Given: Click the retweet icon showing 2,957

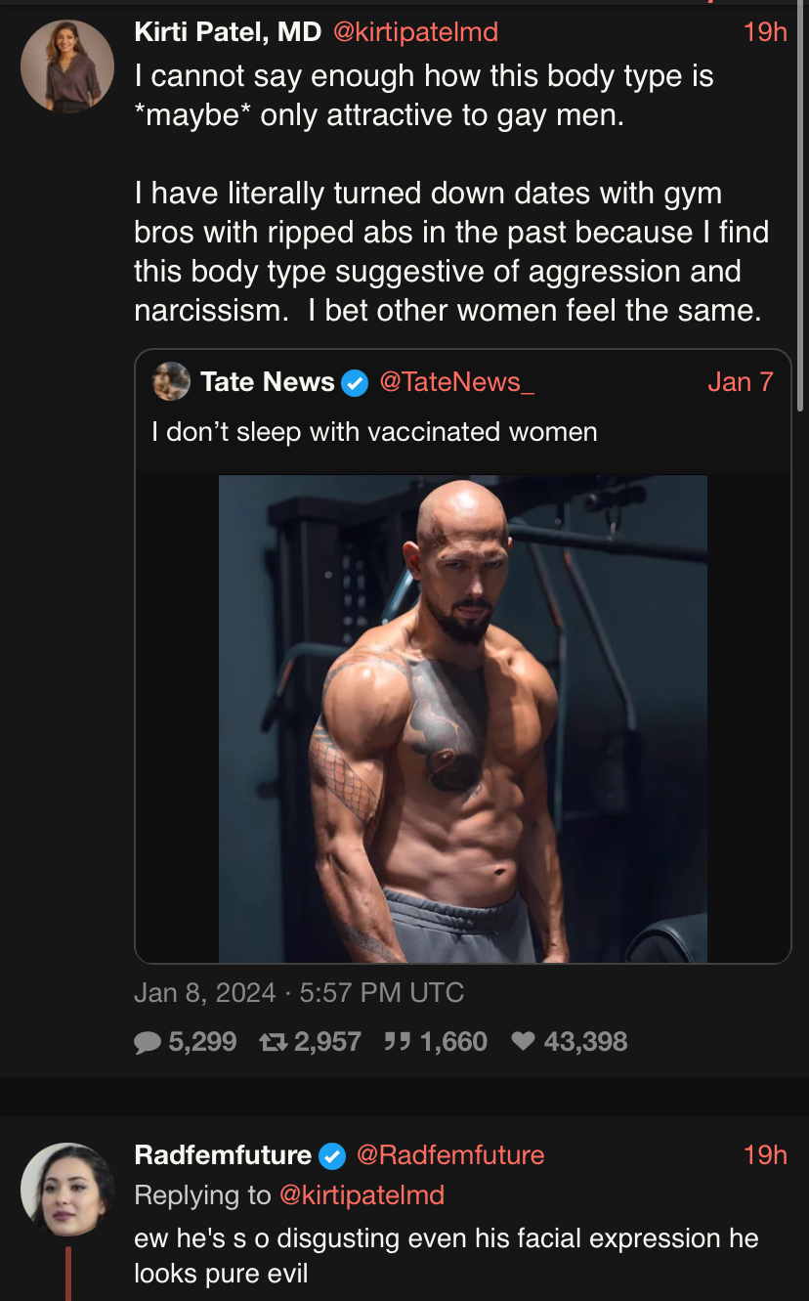Looking at the screenshot, I should click(x=273, y=1042).
